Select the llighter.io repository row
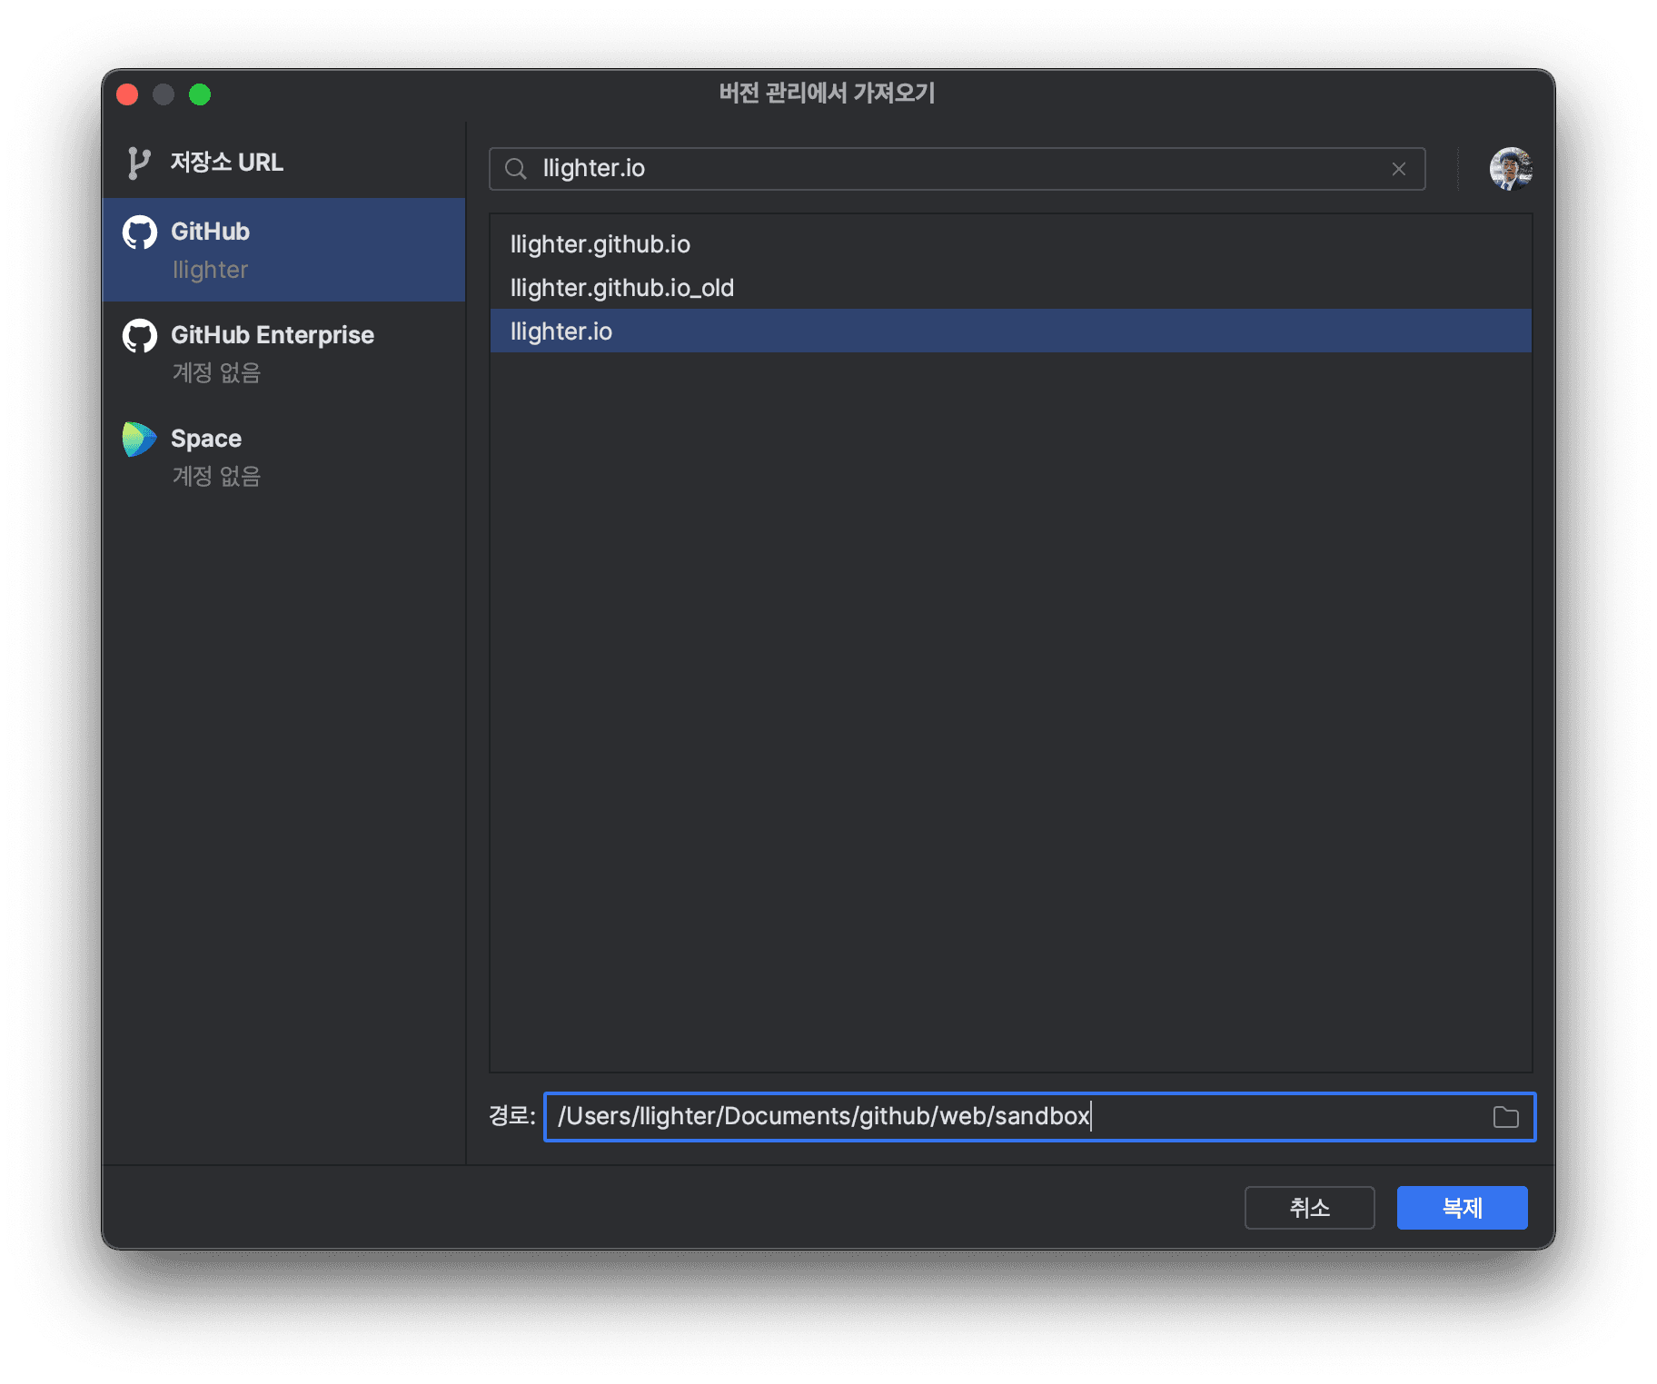Viewport: 1657px width, 1384px height. tap(1010, 331)
